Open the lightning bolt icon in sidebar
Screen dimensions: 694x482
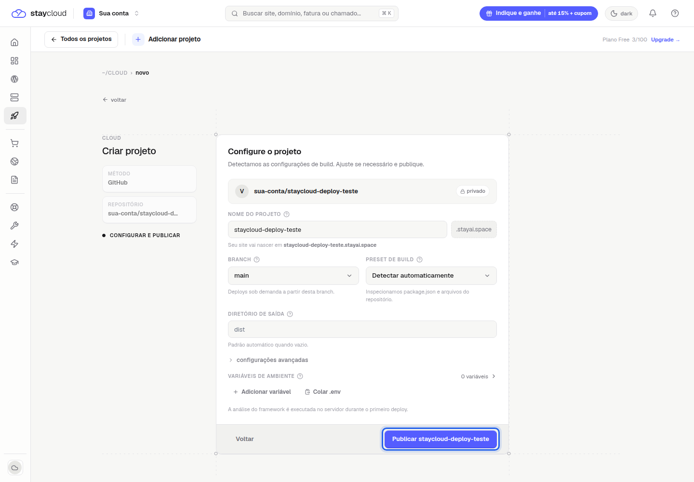14,244
